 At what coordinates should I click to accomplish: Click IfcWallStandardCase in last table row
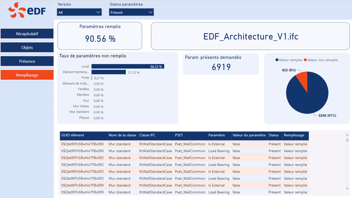point(155,192)
